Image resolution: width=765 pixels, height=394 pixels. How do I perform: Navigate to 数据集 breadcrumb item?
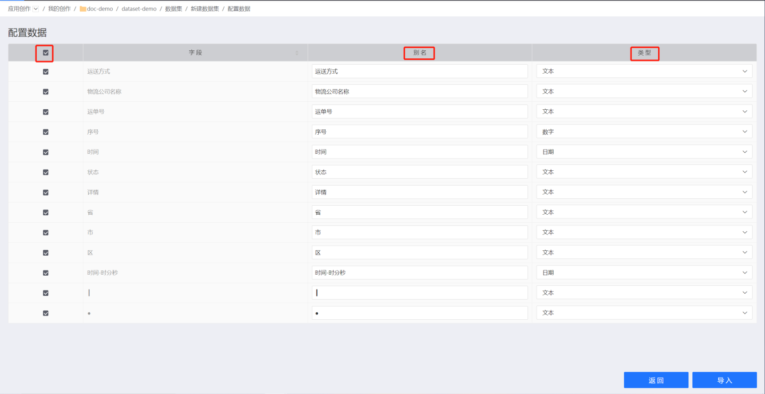tap(173, 9)
